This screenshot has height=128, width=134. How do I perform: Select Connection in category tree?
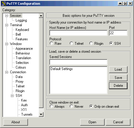click(x=18, y=72)
